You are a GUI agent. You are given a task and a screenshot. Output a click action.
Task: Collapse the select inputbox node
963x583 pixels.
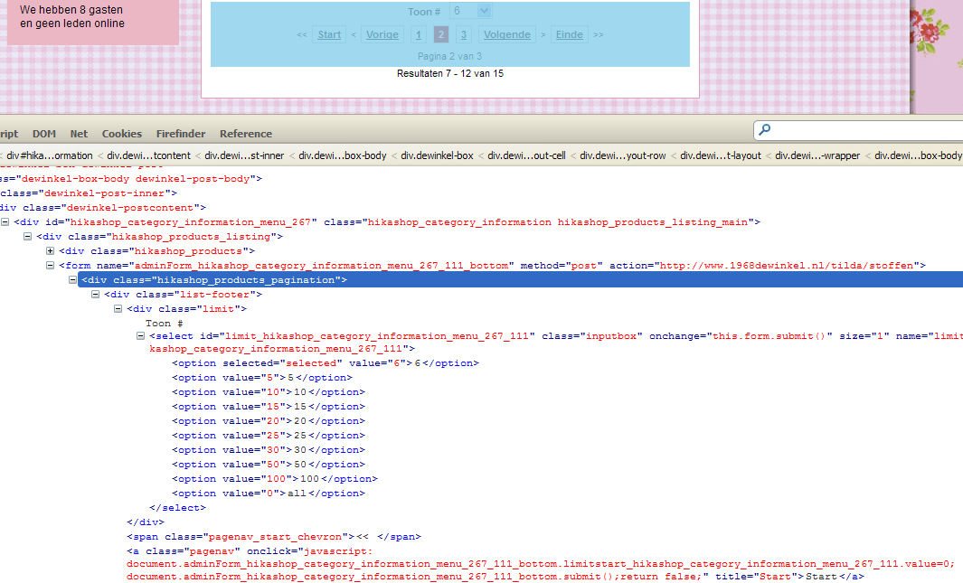[141, 335]
